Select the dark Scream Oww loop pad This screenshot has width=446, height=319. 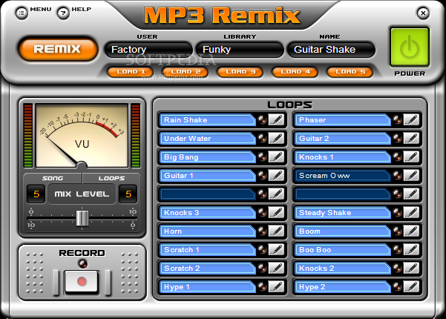pos(342,175)
